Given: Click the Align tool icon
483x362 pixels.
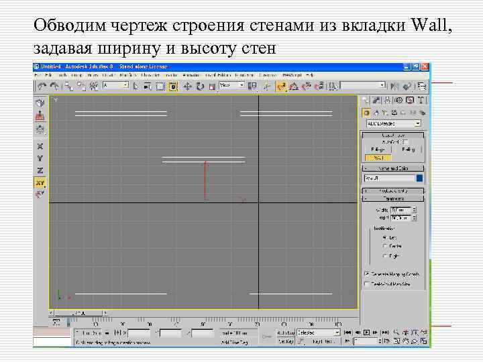Looking at the screenshot, I should coord(407,86).
